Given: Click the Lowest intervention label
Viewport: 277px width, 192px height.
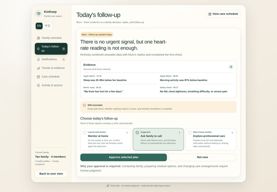Looking at the screenshot, I should coord(97,132).
